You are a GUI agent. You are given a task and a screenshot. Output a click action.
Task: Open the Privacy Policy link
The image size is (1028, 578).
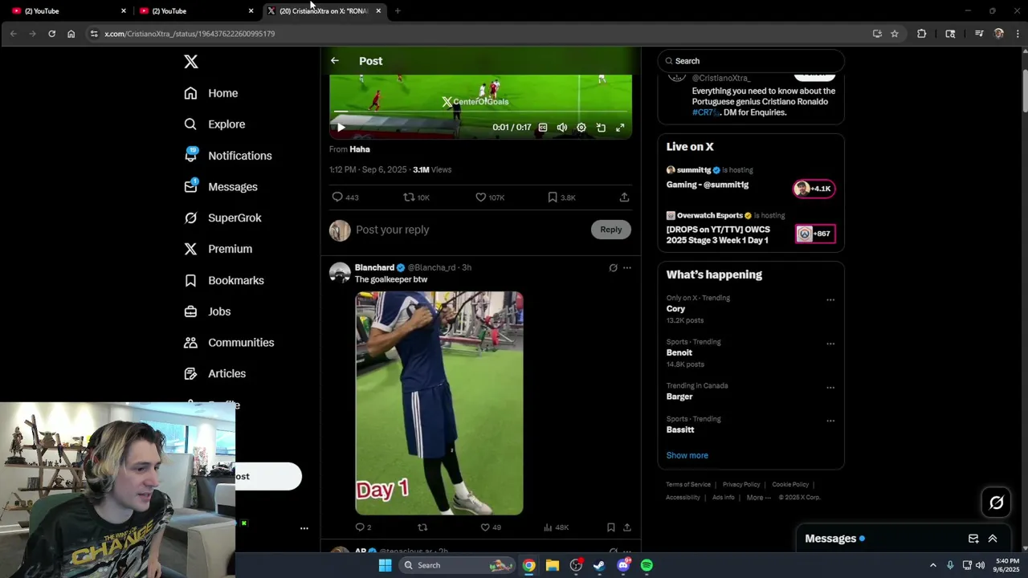click(x=741, y=485)
